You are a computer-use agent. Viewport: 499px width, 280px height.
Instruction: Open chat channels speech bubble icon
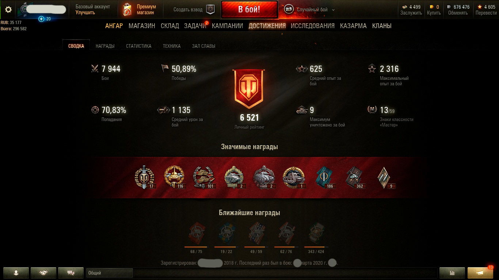pos(71,273)
